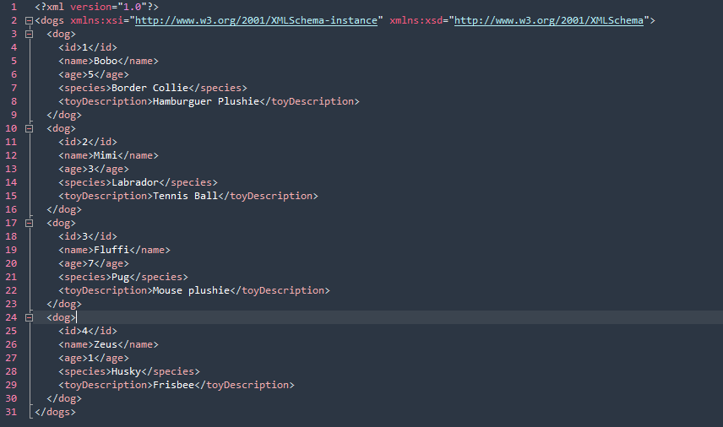Select line number 31 in the gutter

click(11, 412)
